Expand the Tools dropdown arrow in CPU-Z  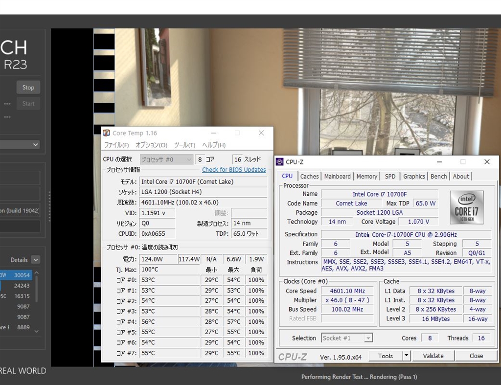coord(406,356)
